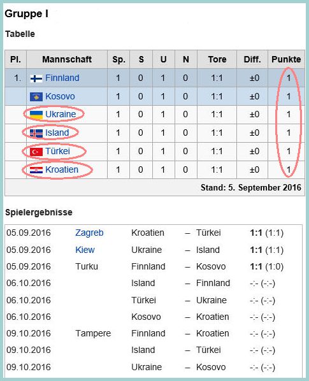
Task: Click the Croatia flag icon
Action: click(x=36, y=170)
